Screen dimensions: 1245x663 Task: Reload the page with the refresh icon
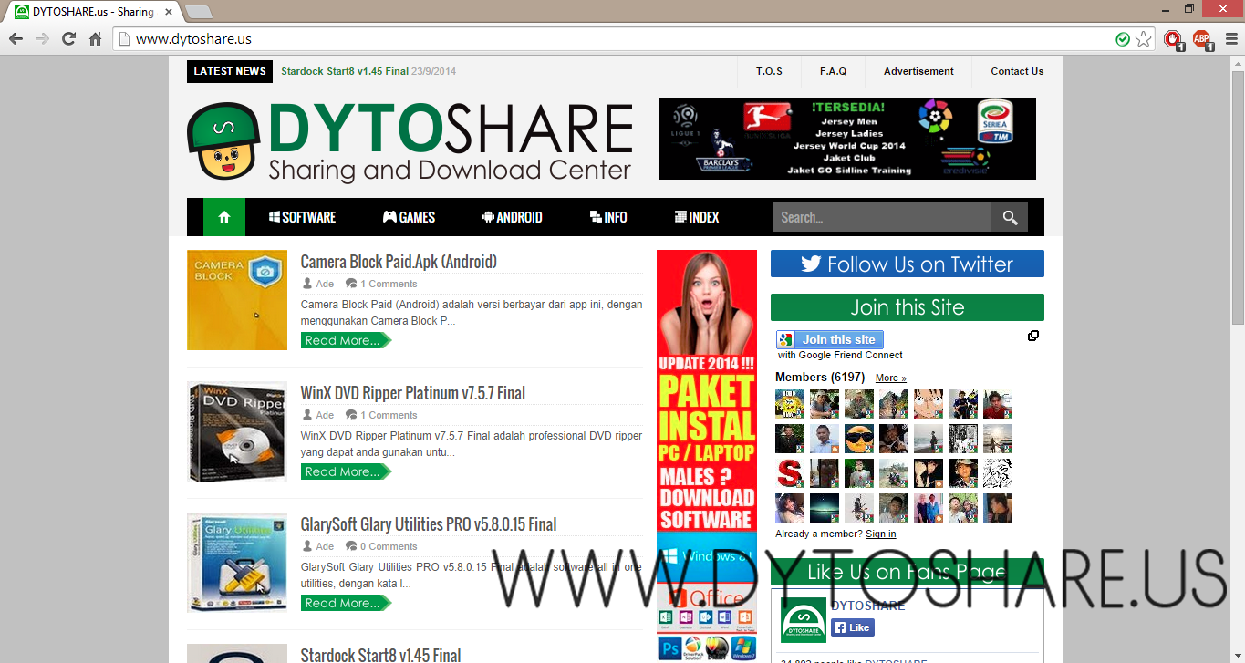coord(68,39)
